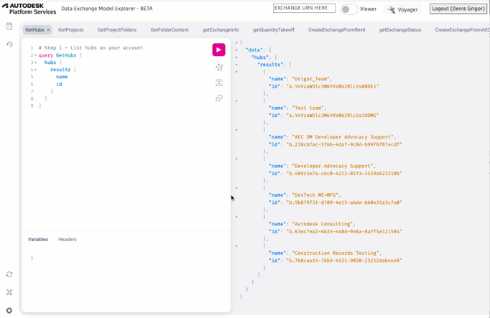Open settings gear icon in sidebar
Image resolution: width=490 pixels, height=318 pixels.
9,311
